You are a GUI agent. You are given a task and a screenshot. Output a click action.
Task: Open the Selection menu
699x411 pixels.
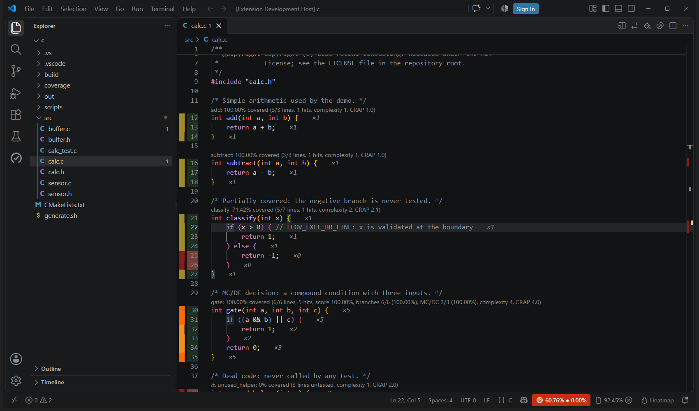pos(73,9)
